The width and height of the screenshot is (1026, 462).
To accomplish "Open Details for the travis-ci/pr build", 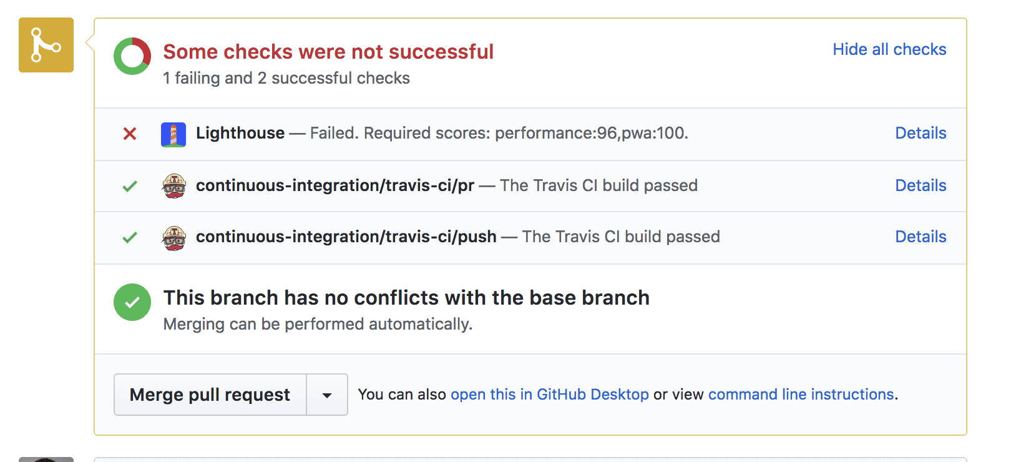I will 921,185.
